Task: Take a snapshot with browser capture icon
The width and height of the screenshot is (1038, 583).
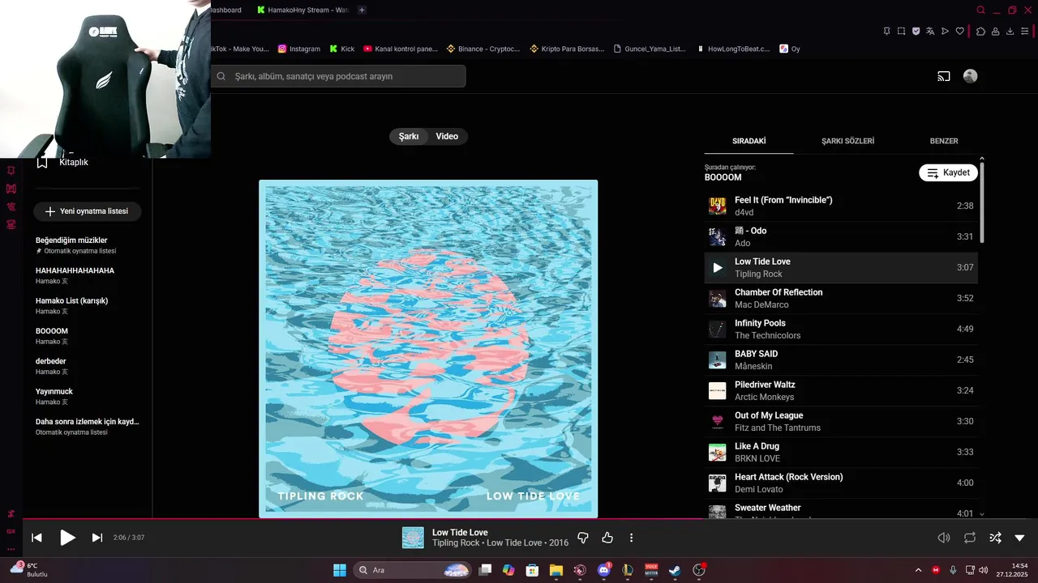Action: pyautogui.click(x=901, y=31)
